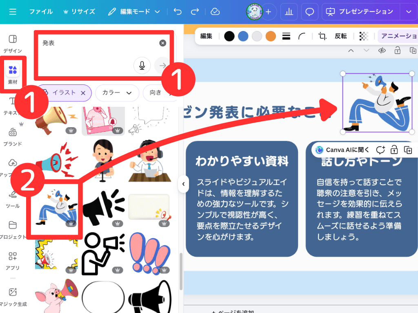Open the comments panel icon

[309, 11]
